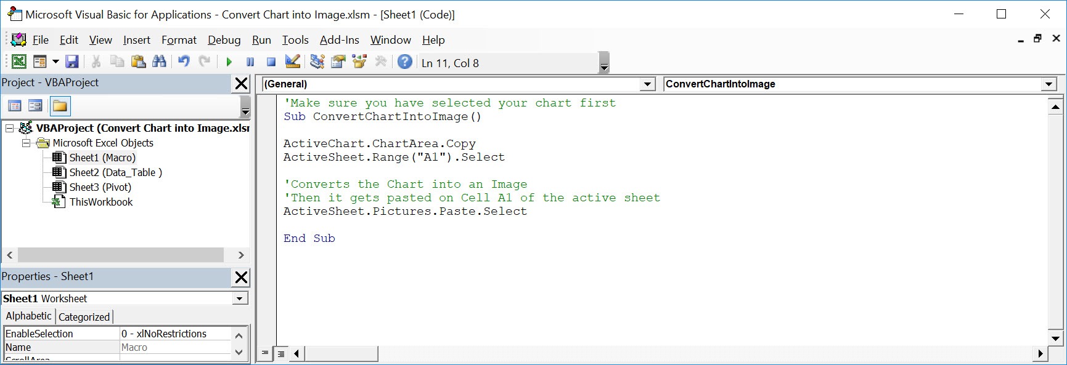1067x365 pixels.
Task: Close the Project - VBAProject panel
Action: pyautogui.click(x=242, y=84)
